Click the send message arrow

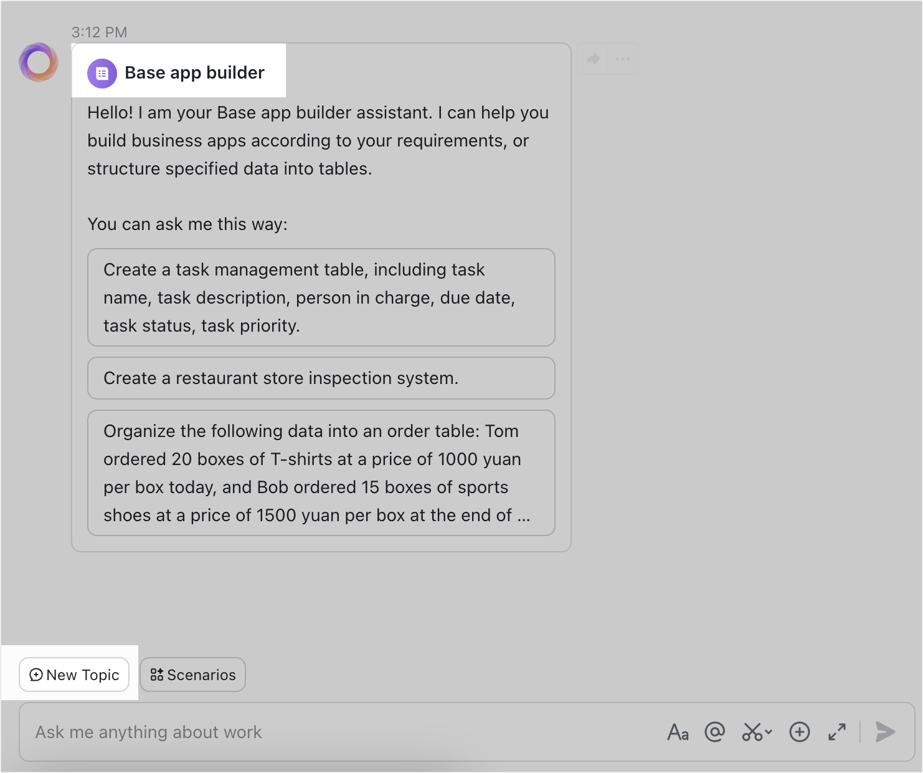click(886, 732)
